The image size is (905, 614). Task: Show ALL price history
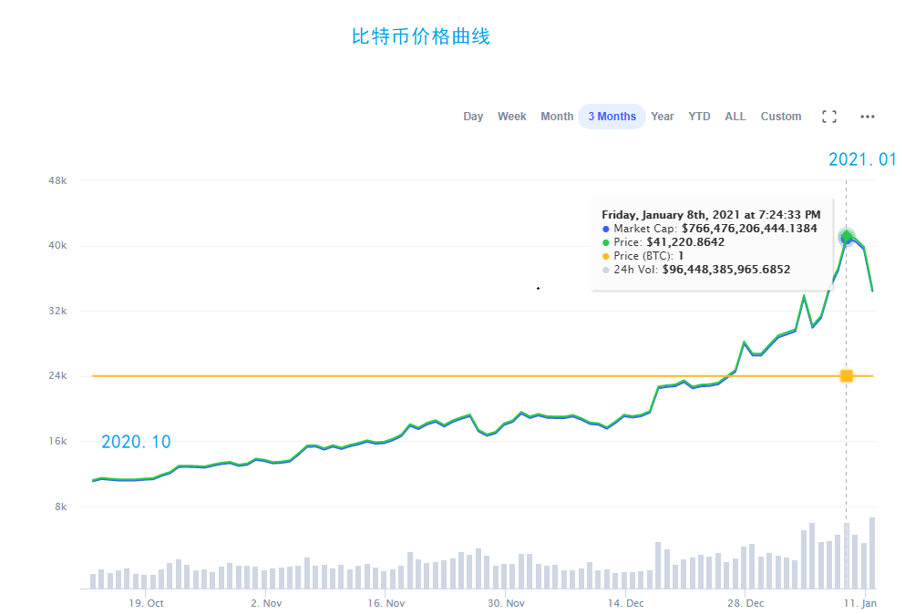[x=735, y=117]
